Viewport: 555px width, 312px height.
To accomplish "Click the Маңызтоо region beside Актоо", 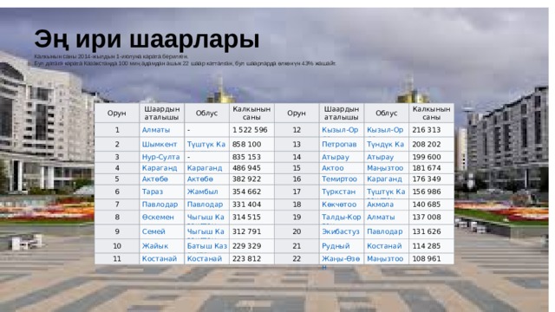I will pyautogui.click(x=385, y=168).
